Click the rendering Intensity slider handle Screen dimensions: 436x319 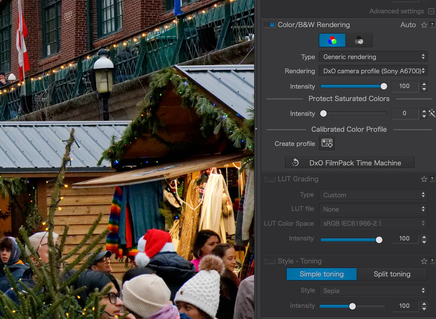pos(384,86)
